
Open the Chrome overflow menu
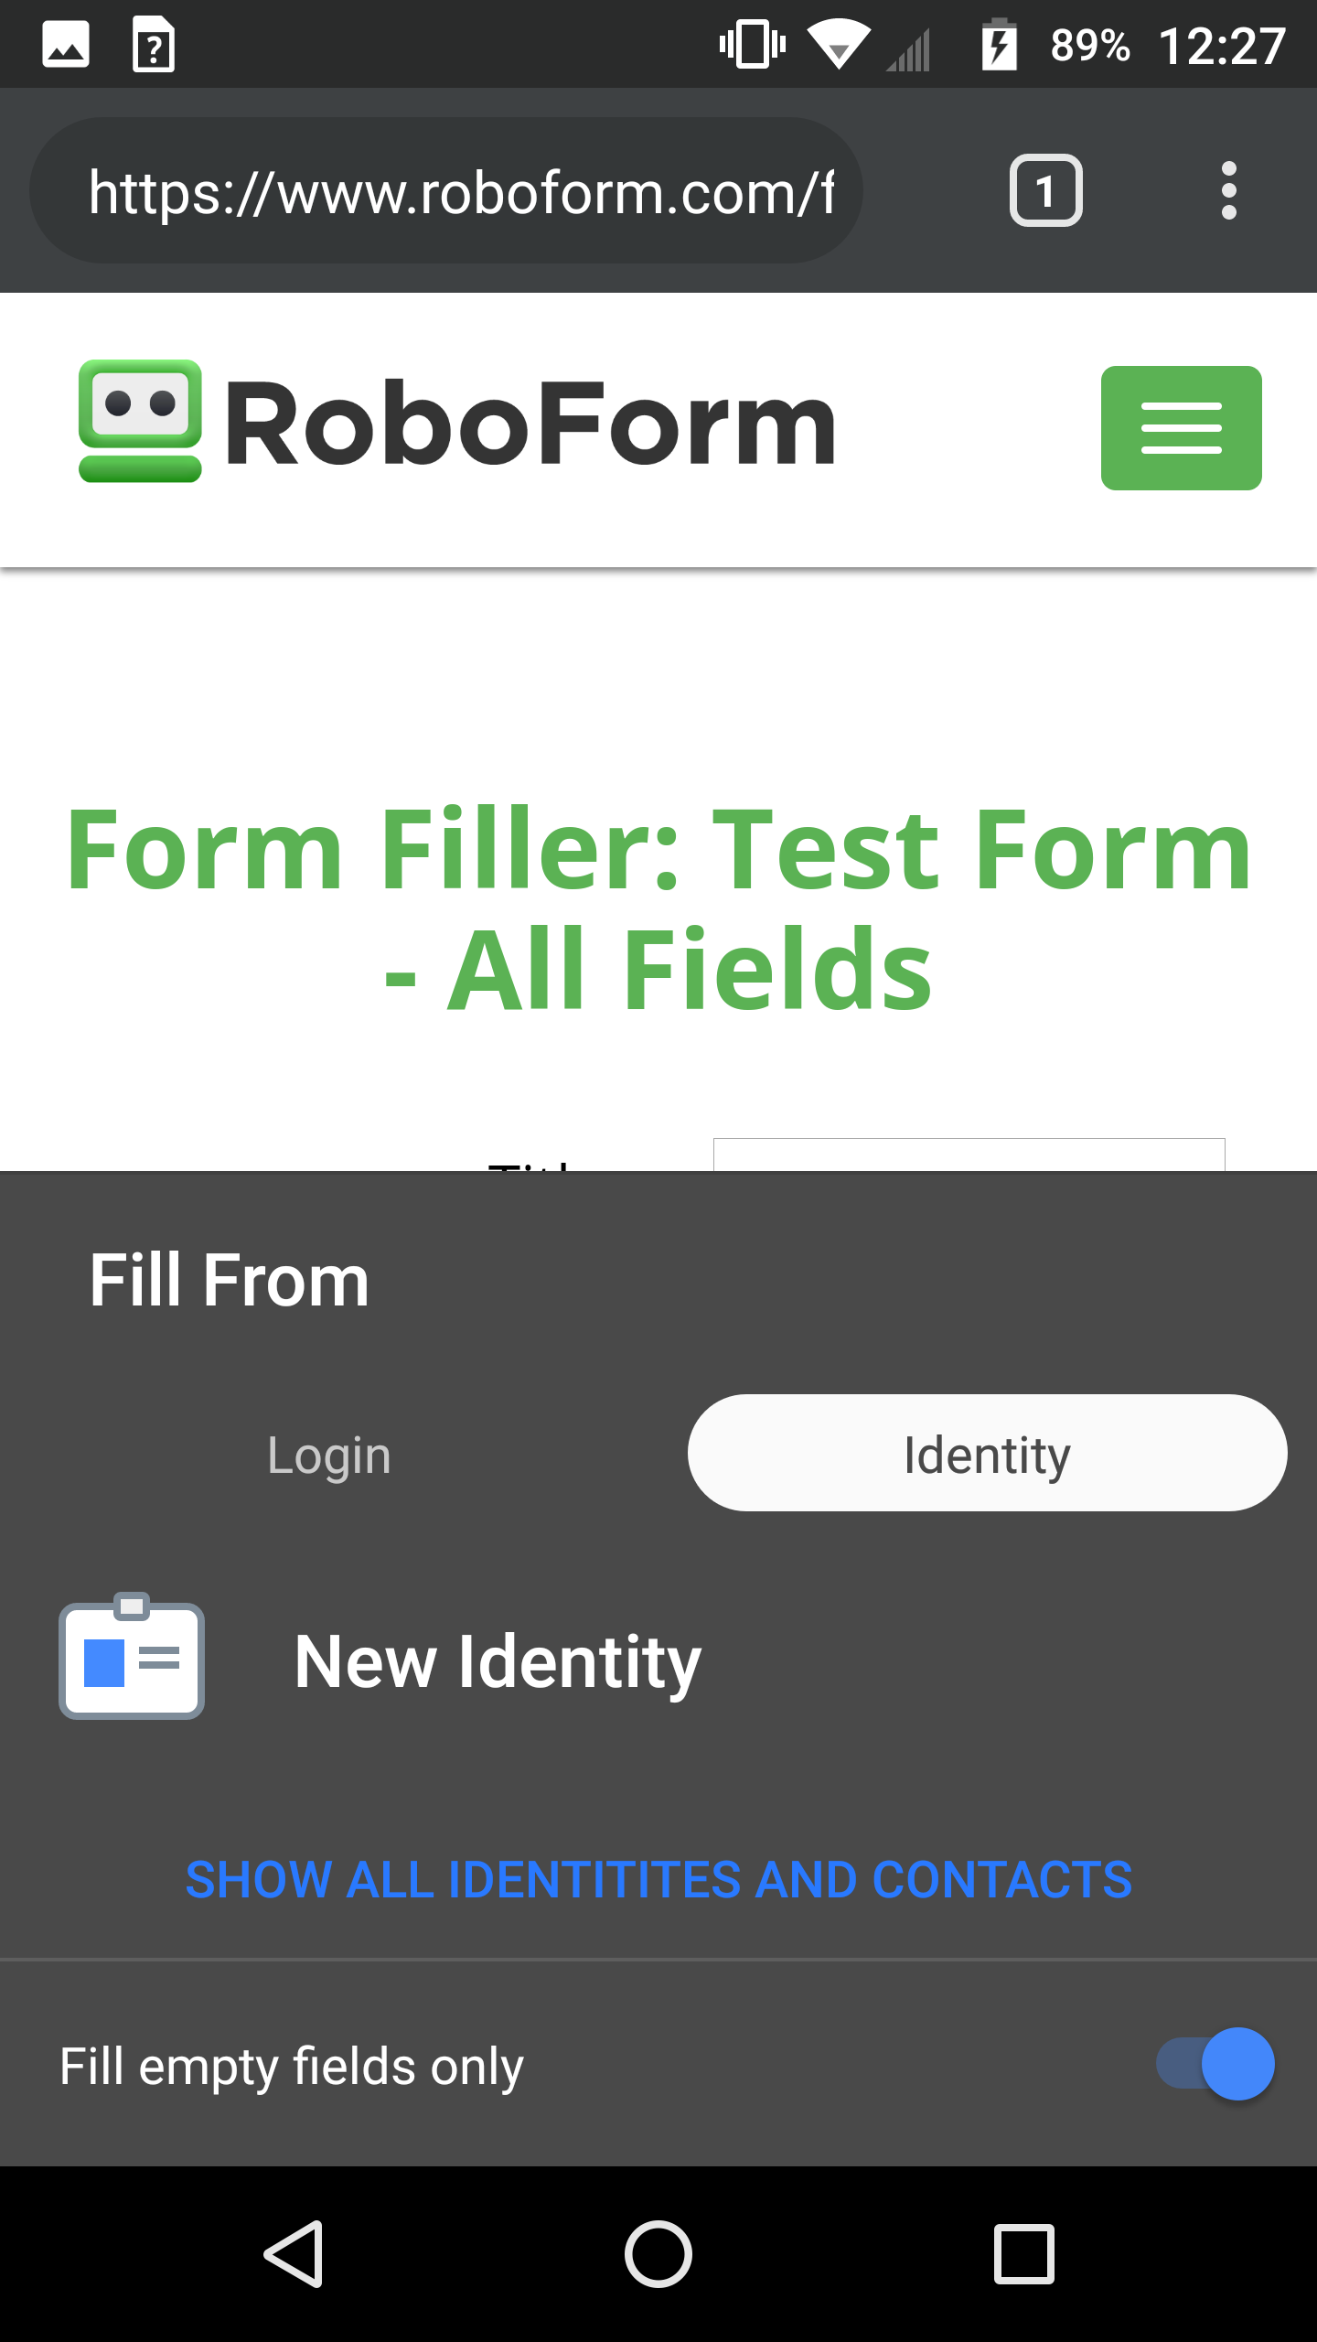tap(1229, 190)
